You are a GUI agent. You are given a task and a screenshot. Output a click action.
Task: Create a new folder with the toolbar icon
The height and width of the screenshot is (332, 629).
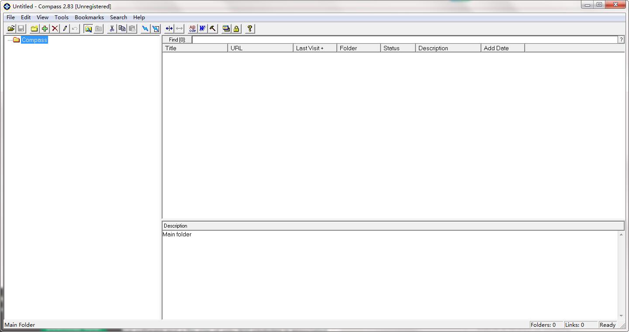pos(35,29)
